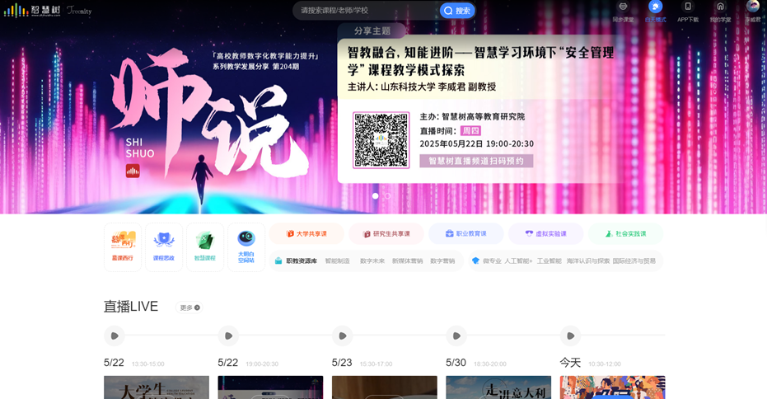Toggle 白天模式 day mode
767x399 pixels.
pyautogui.click(x=655, y=11)
